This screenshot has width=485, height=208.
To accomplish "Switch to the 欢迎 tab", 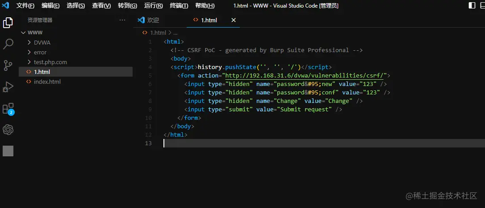I will [x=160, y=20].
